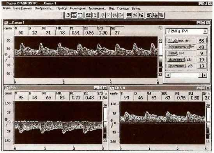Image resolution: width=214 pixels, height=153 pixels.
Task: Open the Прибор menu
Action: point(62,9)
